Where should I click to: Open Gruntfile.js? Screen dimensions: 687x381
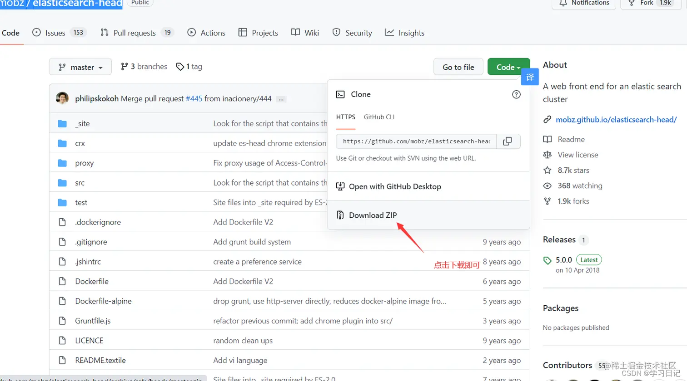click(x=93, y=321)
